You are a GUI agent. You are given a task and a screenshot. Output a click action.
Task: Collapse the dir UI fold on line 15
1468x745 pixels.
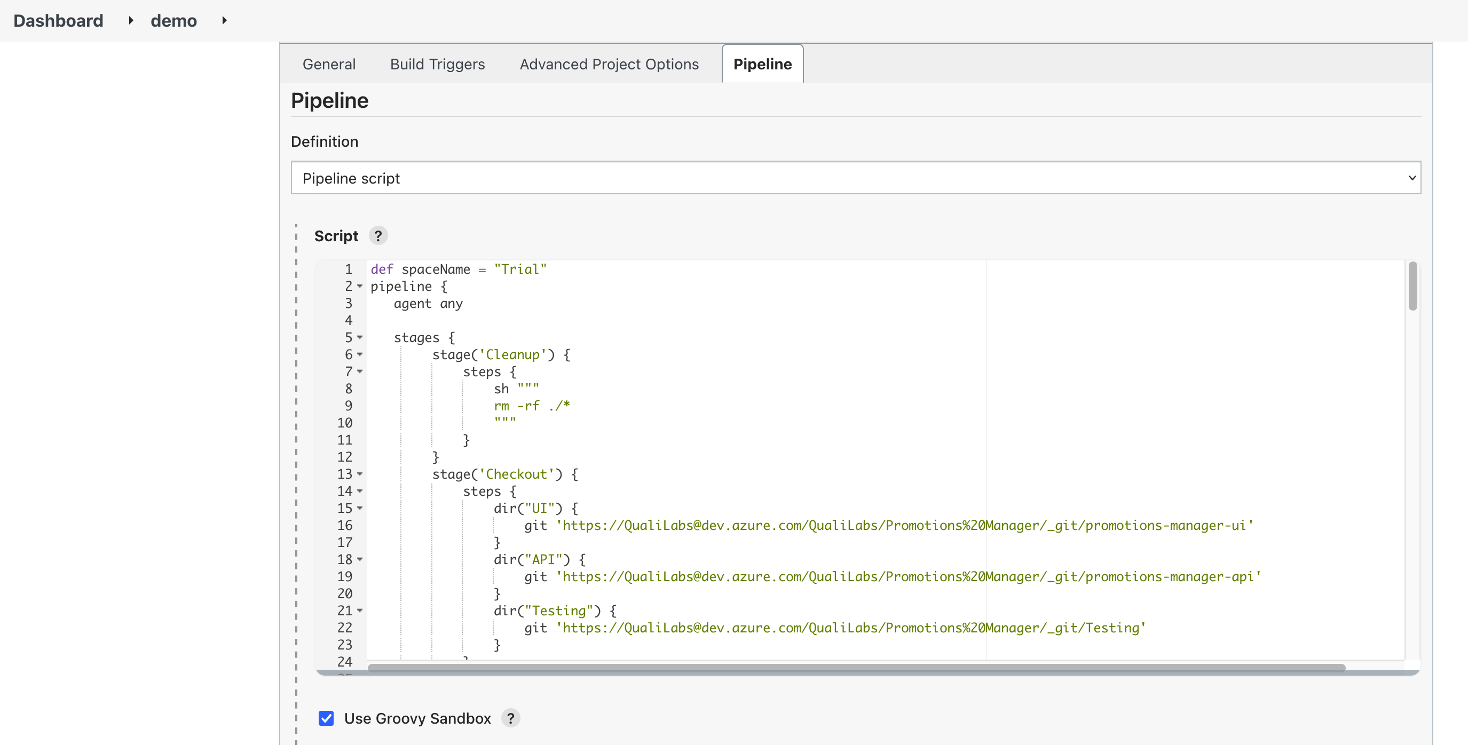(360, 508)
